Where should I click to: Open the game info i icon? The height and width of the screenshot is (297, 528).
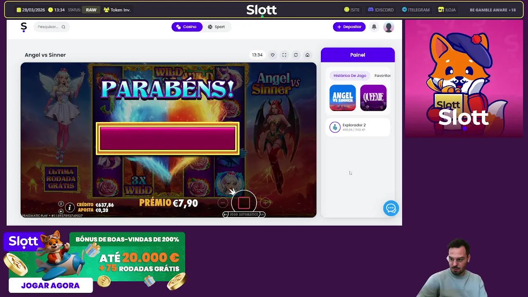tap(70, 207)
